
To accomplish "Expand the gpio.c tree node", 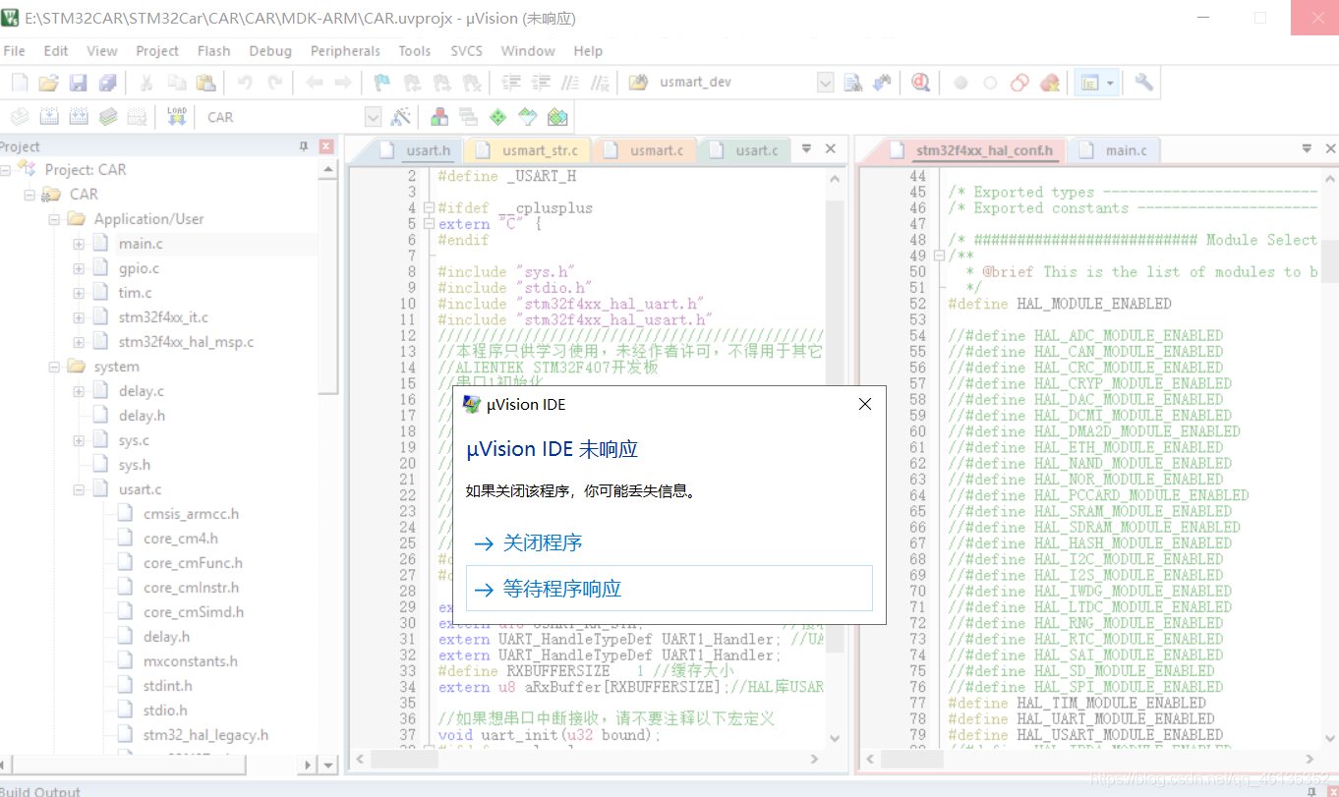I will 79,268.
